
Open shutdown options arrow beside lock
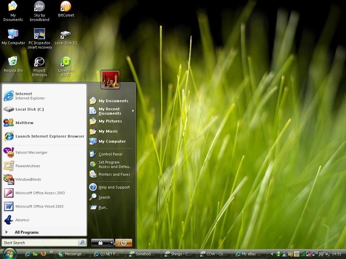click(112, 243)
